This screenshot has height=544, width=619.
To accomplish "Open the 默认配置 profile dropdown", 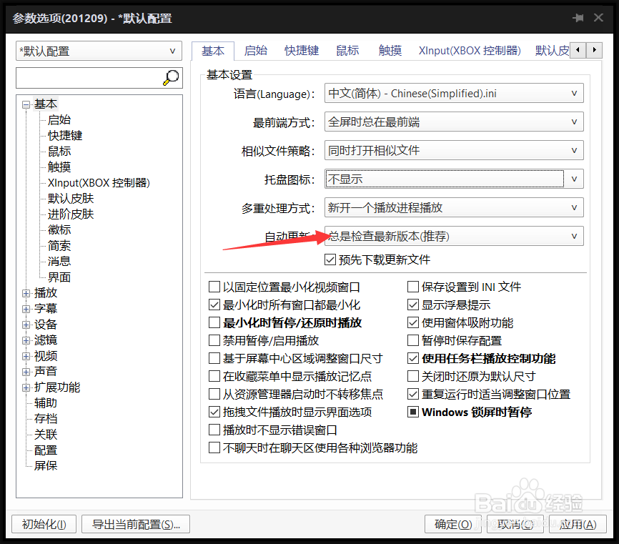I will coord(171,51).
